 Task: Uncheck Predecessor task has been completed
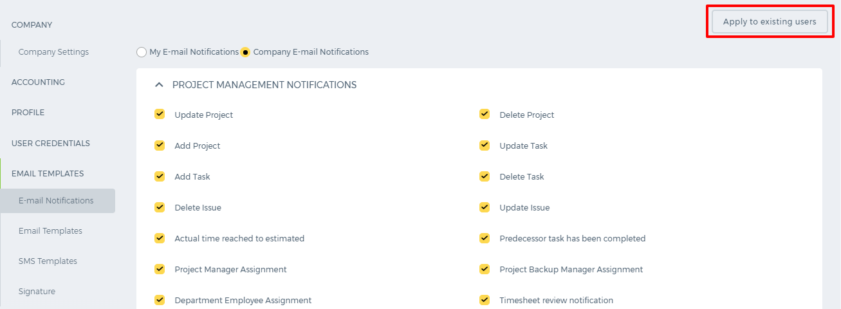[x=485, y=238]
